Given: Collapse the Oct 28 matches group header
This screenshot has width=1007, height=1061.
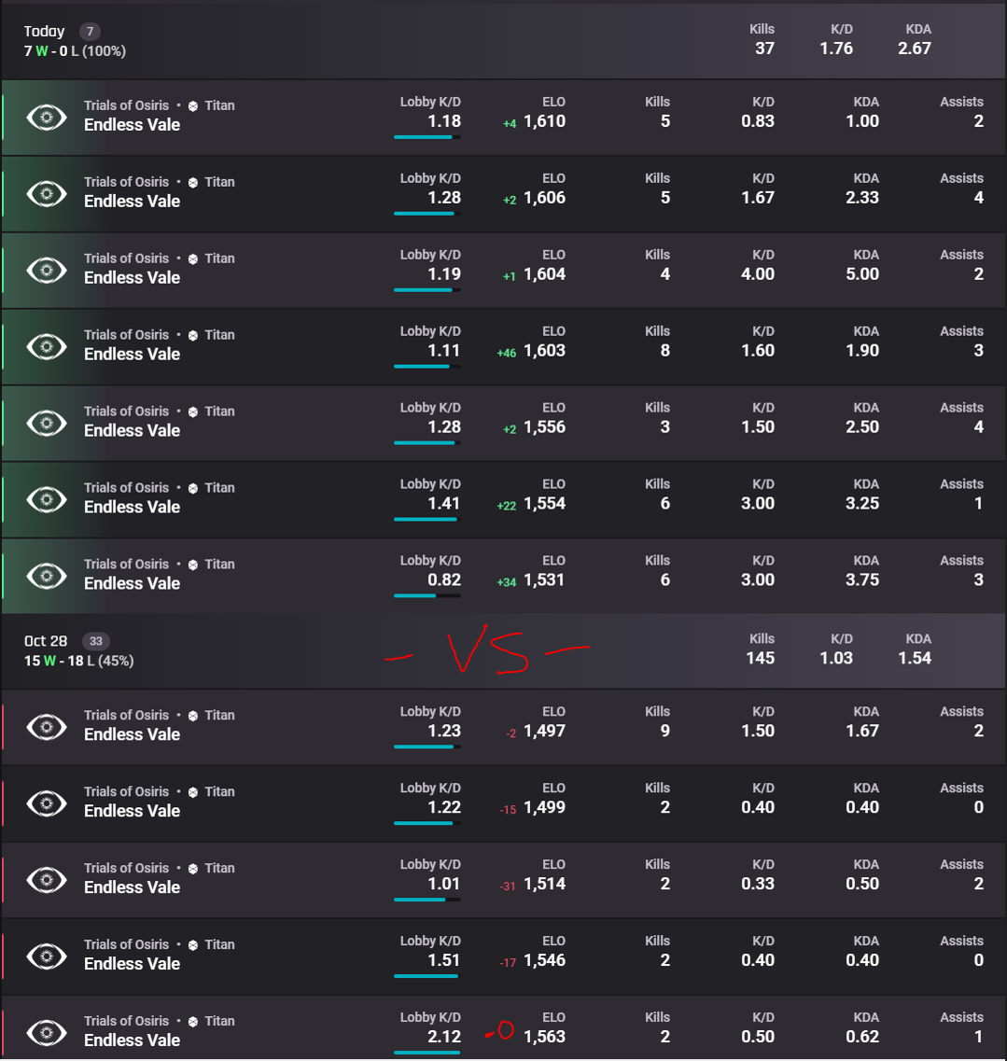Looking at the screenshot, I should click(x=504, y=651).
